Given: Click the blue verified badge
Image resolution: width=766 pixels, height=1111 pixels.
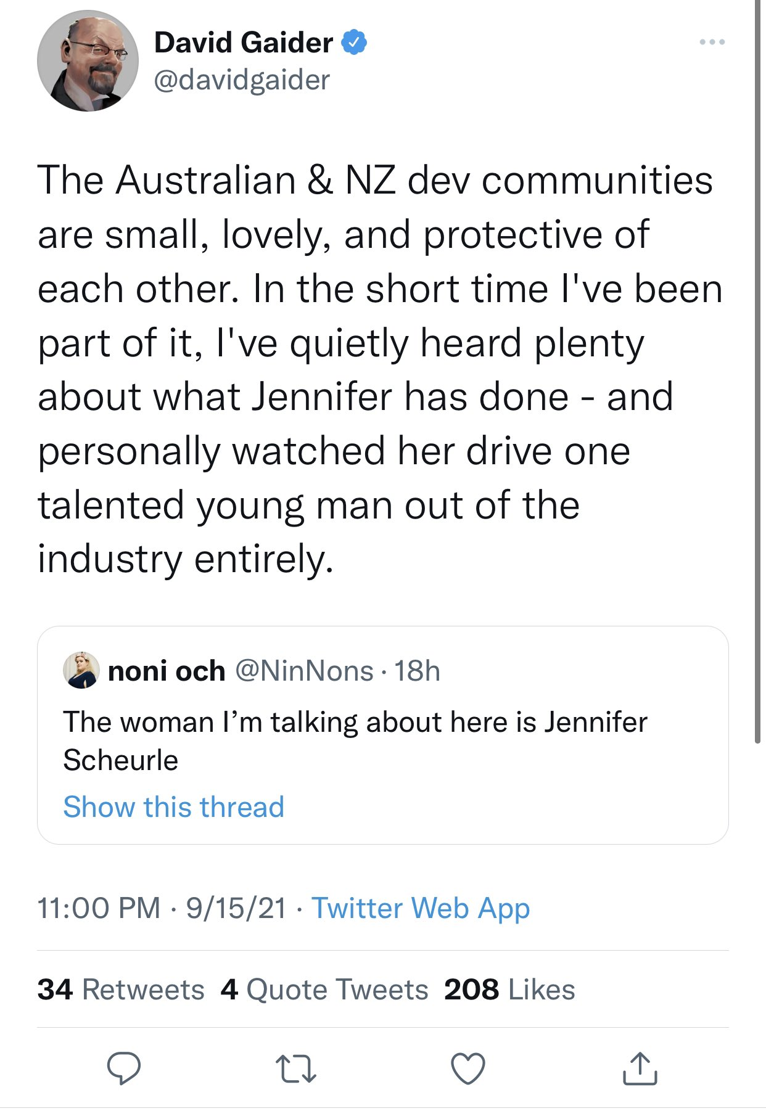Looking at the screenshot, I should (355, 43).
